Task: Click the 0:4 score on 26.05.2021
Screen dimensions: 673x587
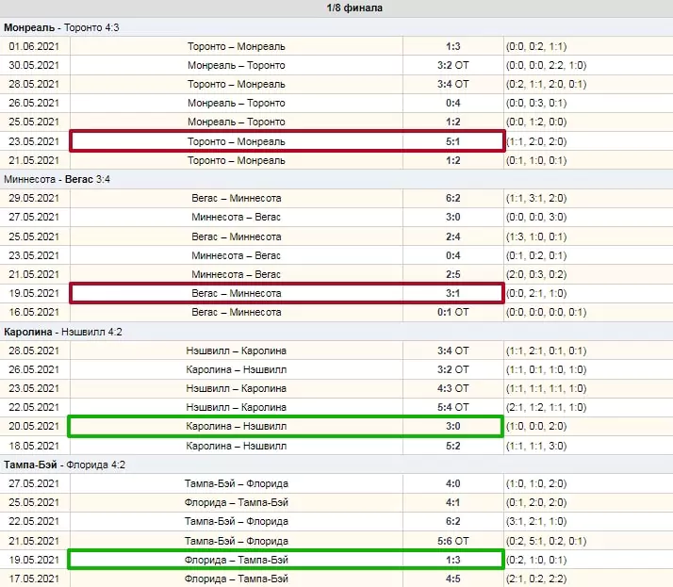Action: click(452, 103)
